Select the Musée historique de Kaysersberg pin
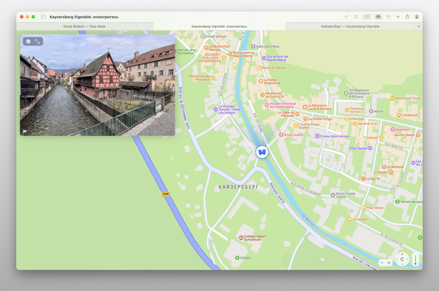 coord(267,105)
